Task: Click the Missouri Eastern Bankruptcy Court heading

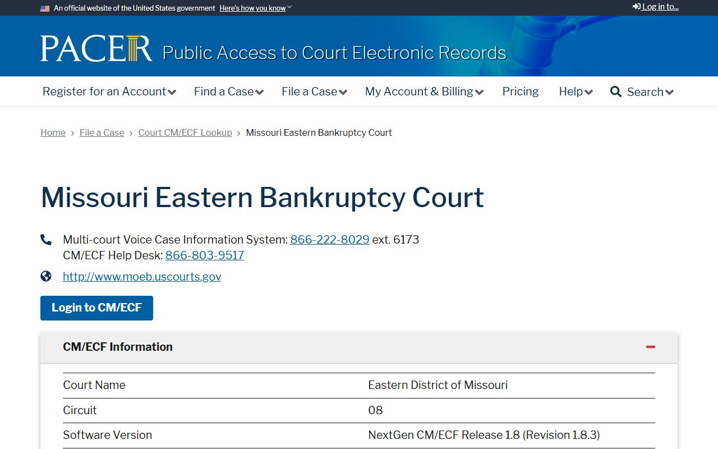Action: coord(263,198)
